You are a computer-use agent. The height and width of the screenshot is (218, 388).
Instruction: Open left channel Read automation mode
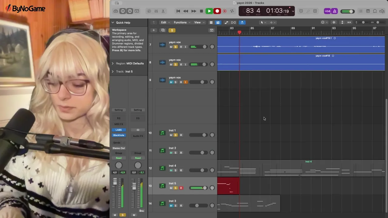119,158
